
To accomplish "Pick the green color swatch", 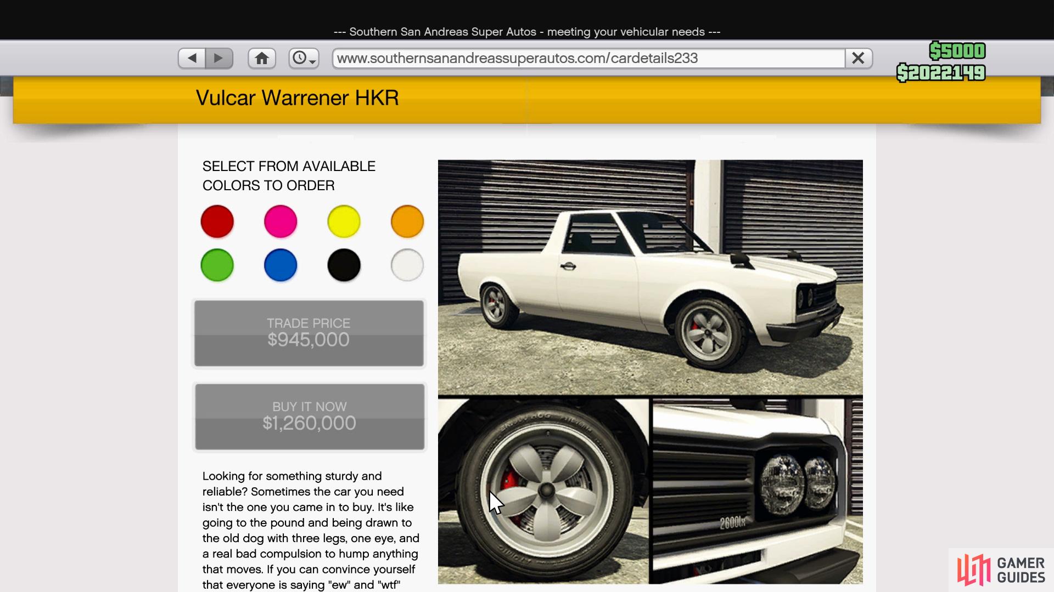I will [217, 265].
